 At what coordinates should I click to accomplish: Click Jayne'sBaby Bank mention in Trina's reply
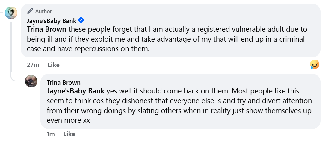point(75,91)
